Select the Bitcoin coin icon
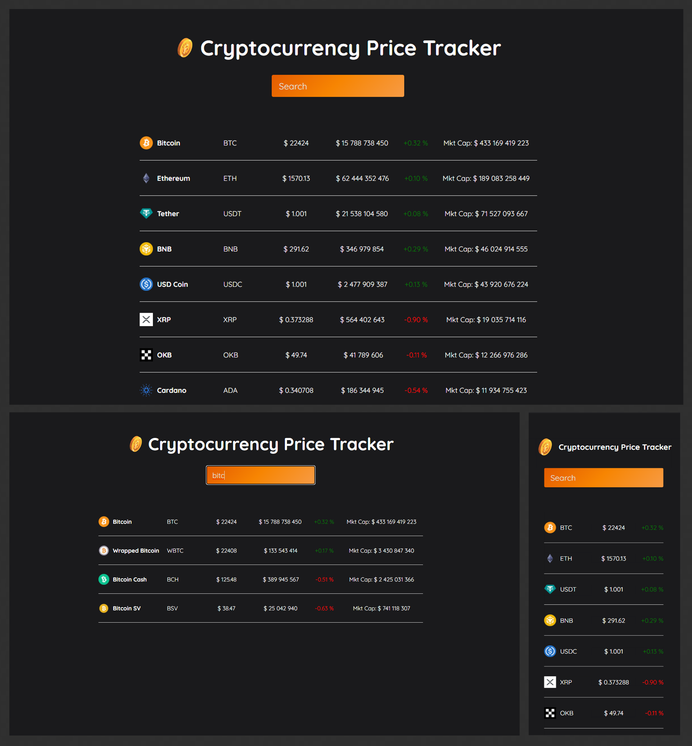This screenshot has width=692, height=746. (x=146, y=143)
